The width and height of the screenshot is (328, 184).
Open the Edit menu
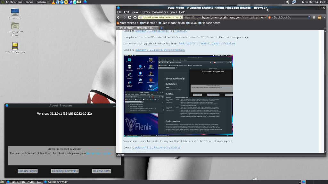point(127,12)
